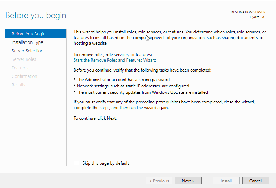Click the greyed-out Features step
Image resolution: width=276 pixels, height=188 pixels.
point(20,68)
